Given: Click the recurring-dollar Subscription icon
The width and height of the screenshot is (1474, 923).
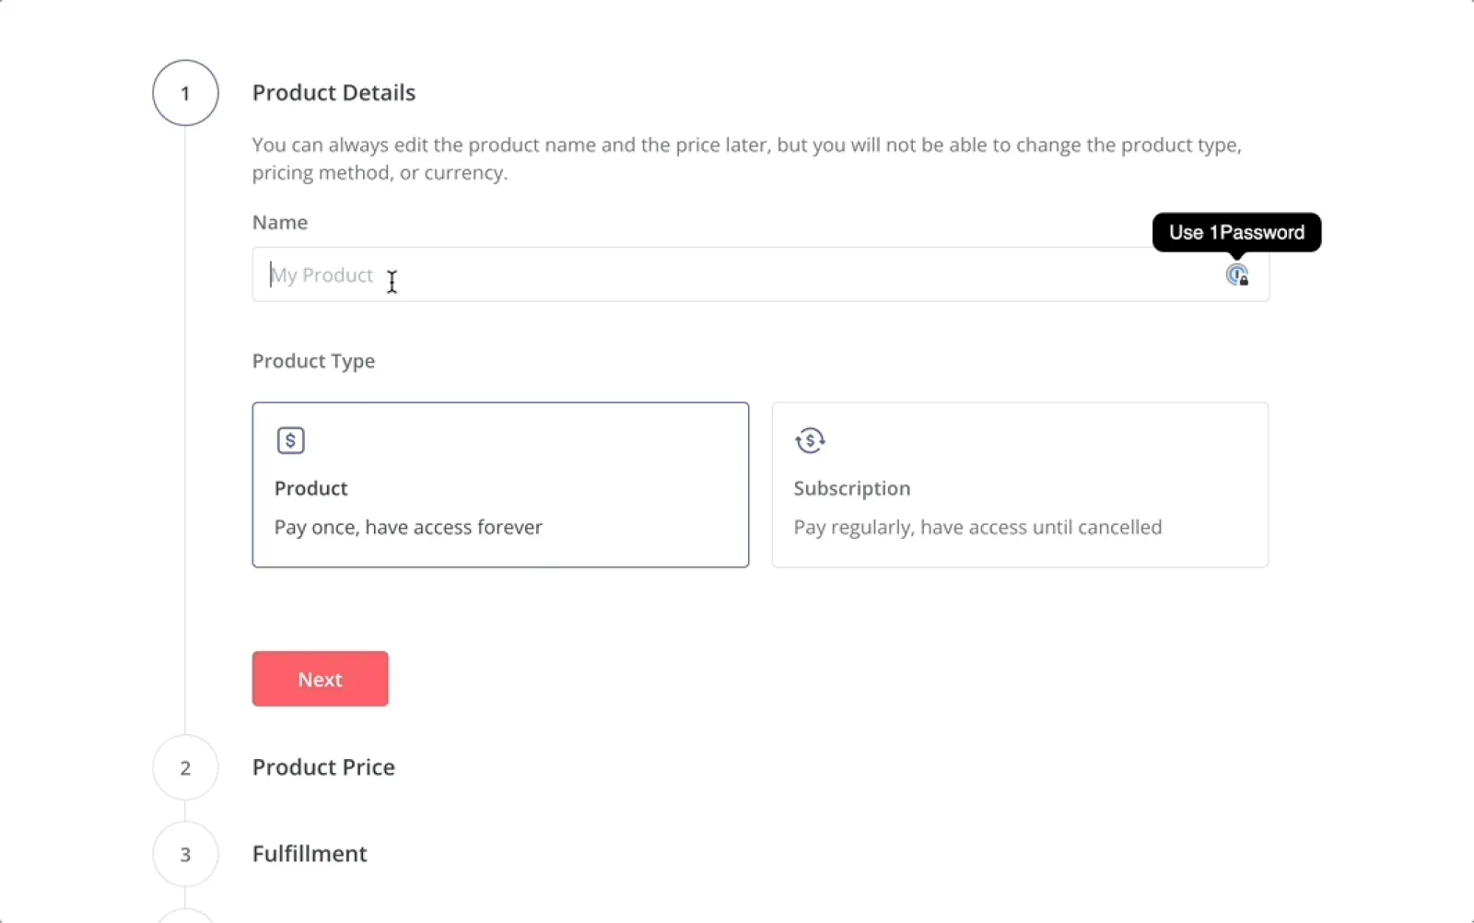Looking at the screenshot, I should pyautogui.click(x=810, y=440).
